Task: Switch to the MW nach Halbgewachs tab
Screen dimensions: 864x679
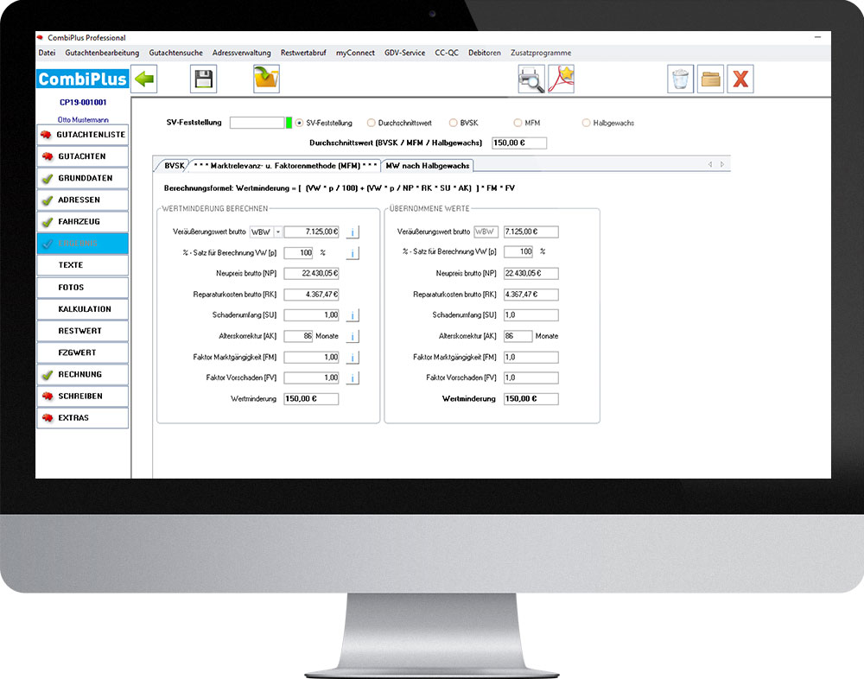Action: [427, 165]
